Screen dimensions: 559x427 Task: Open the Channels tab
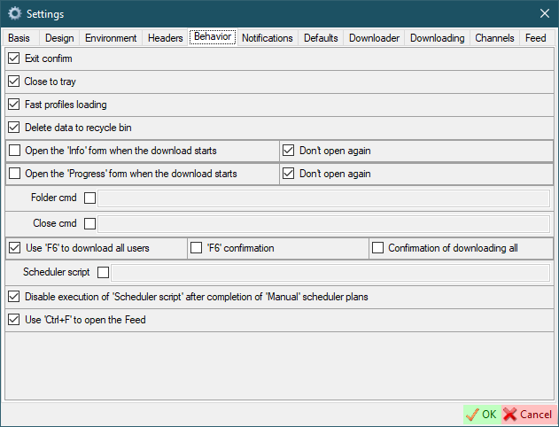point(494,38)
